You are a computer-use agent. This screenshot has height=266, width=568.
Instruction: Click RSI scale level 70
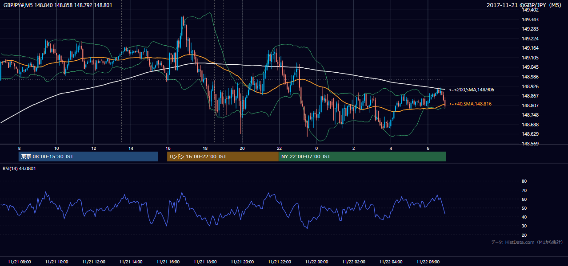[x=524, y=190]
